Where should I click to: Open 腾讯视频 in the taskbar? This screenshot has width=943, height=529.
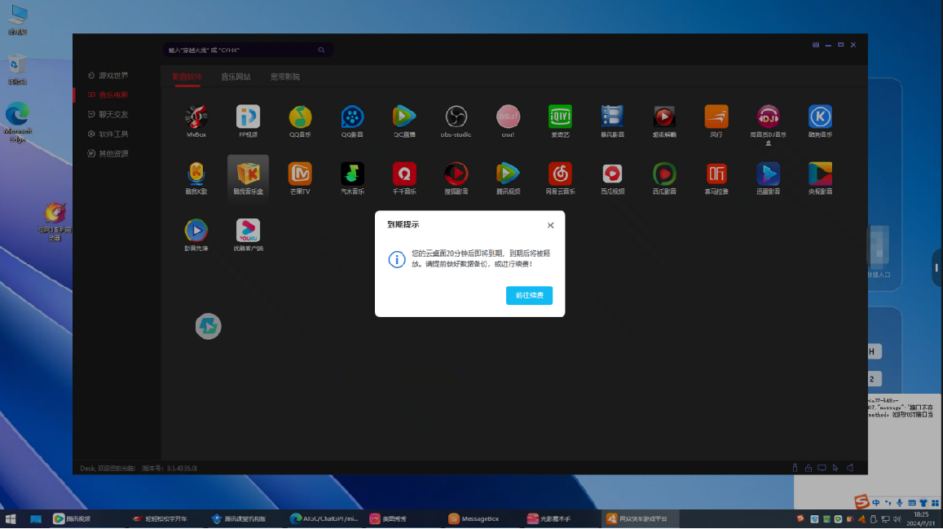pyautogui.click(x=73, y=518)
